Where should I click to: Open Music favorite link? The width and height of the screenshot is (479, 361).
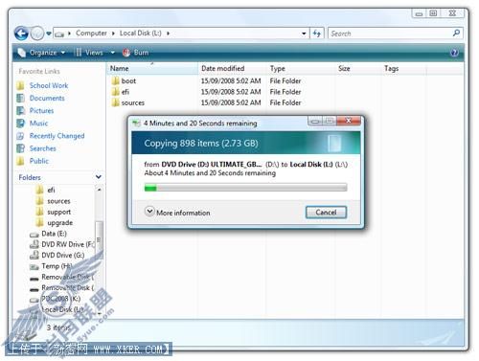(x=38, y=124)
